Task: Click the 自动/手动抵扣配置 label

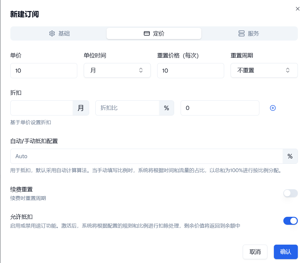Action: click(34, 141)
